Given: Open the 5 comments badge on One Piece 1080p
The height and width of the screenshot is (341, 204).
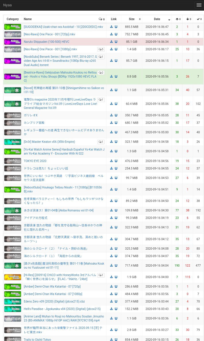Looking at the screenshot, I should 101,49.
